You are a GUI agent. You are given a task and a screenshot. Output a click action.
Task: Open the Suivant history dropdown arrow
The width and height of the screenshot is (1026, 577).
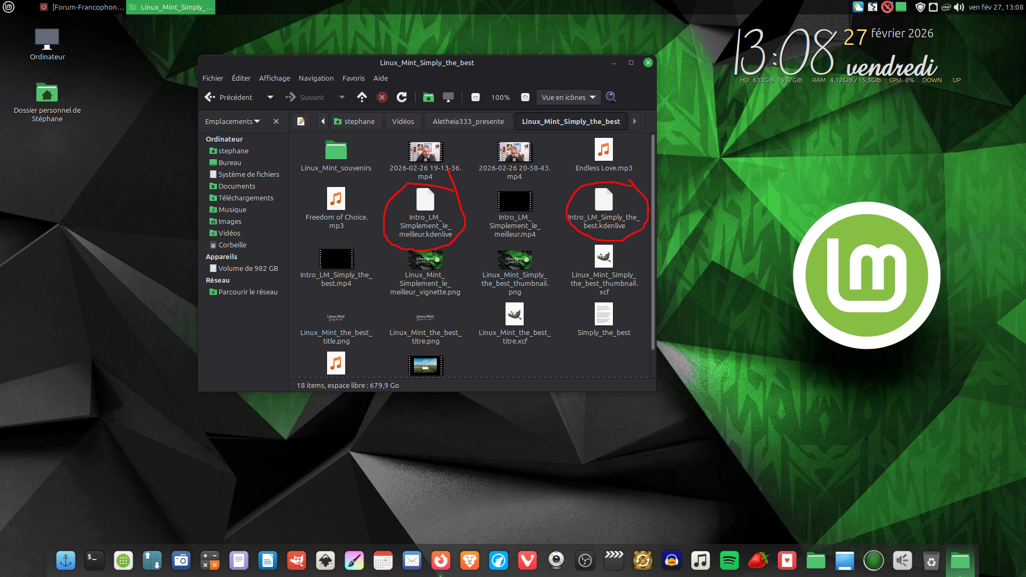pyautogui.click(x=342, y=97)
